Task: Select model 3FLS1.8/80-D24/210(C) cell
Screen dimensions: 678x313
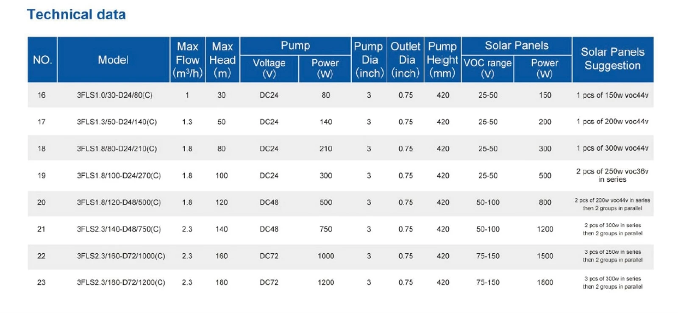Action: tap(117, 149)
